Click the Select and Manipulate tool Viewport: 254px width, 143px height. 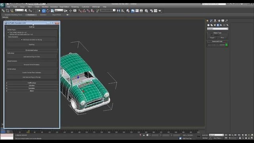pyautogui.click(x=71, y=11)
